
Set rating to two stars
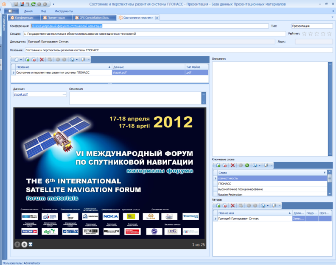[311, 33]
